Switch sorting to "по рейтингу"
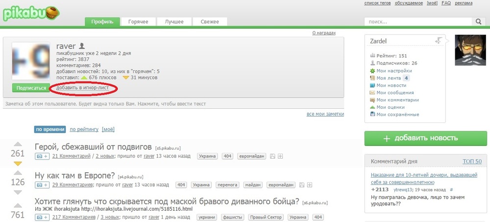490x222 pixels. pos(84,129)
